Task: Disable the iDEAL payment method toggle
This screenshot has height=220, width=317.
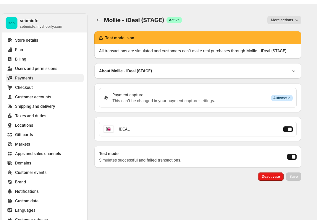Action: (x=288, y=129)
